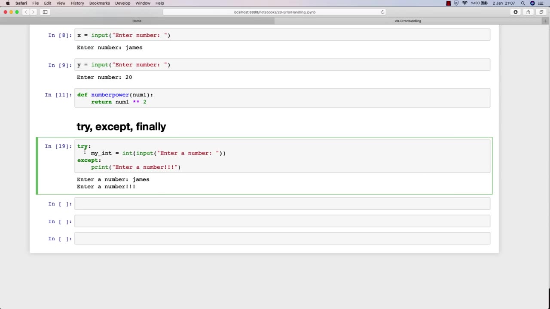The height and width of the screenshot is (309, 550).
Task: Click the output 'Enter a number: james'
Action: coord(113,179)
